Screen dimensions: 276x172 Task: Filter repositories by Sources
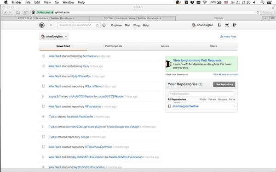pyautogui.click(x=222, y=100)
